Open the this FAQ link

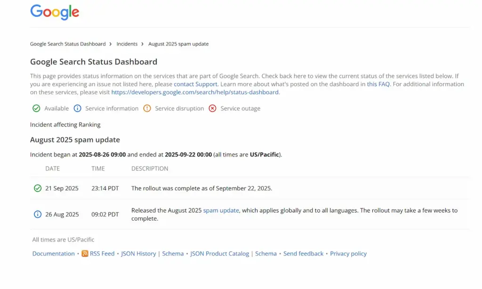(x=378, y=84)
